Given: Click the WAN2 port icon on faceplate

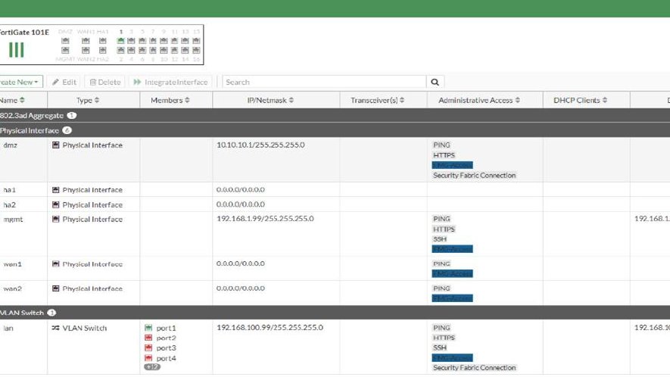Looking at the screenshot, I should point(86,51).
